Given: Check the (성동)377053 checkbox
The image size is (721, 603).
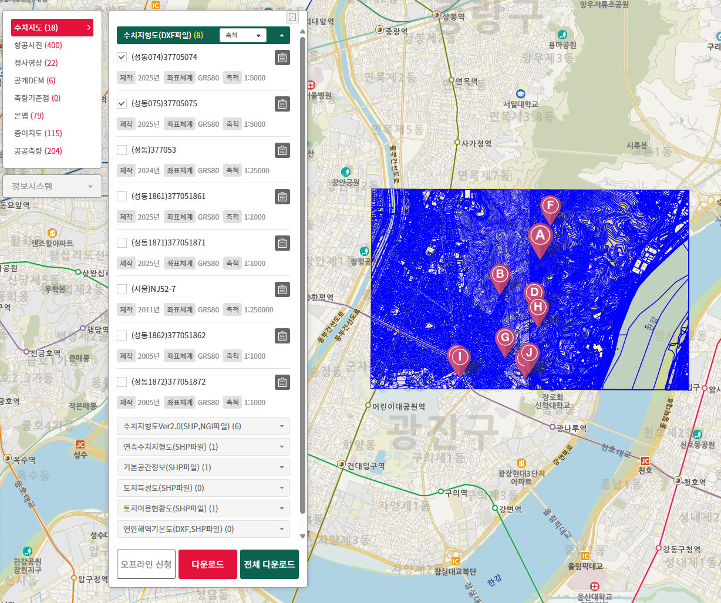Looking at the screenshot, I should (x=122, y=150).
